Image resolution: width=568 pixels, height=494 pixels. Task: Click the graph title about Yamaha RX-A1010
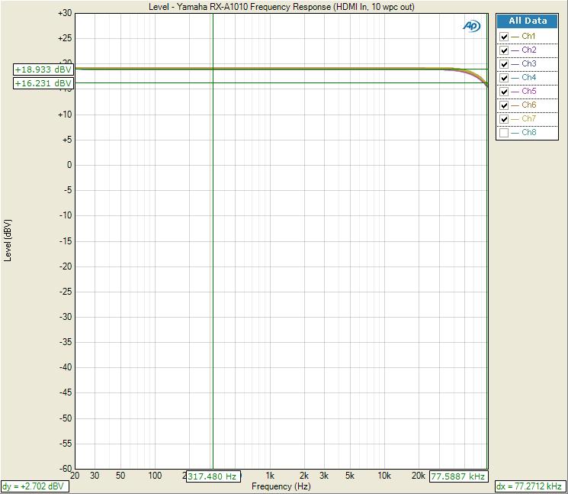point(281,7)
